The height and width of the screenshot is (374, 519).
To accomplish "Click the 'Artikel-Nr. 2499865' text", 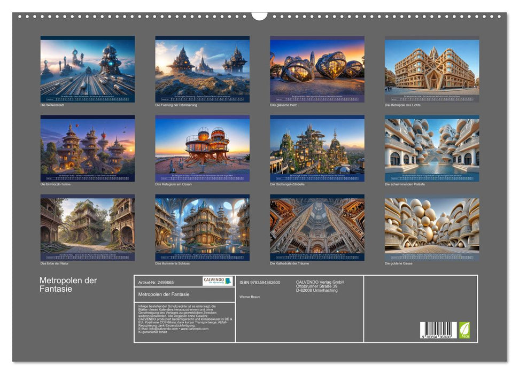I will (x=156, y=283).
